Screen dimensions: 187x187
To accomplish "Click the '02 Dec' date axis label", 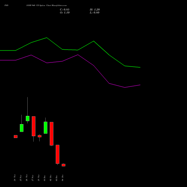I will pyautogui.click(x=51, y=178).
